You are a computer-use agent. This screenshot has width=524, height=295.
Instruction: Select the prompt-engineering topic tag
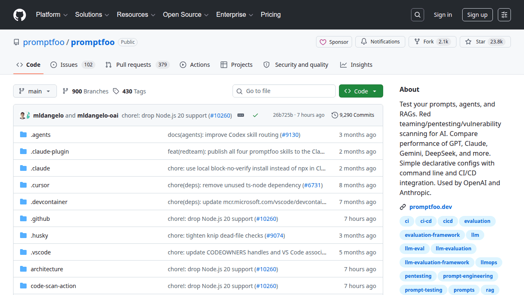pyautogui.click(x=468, y=276)
